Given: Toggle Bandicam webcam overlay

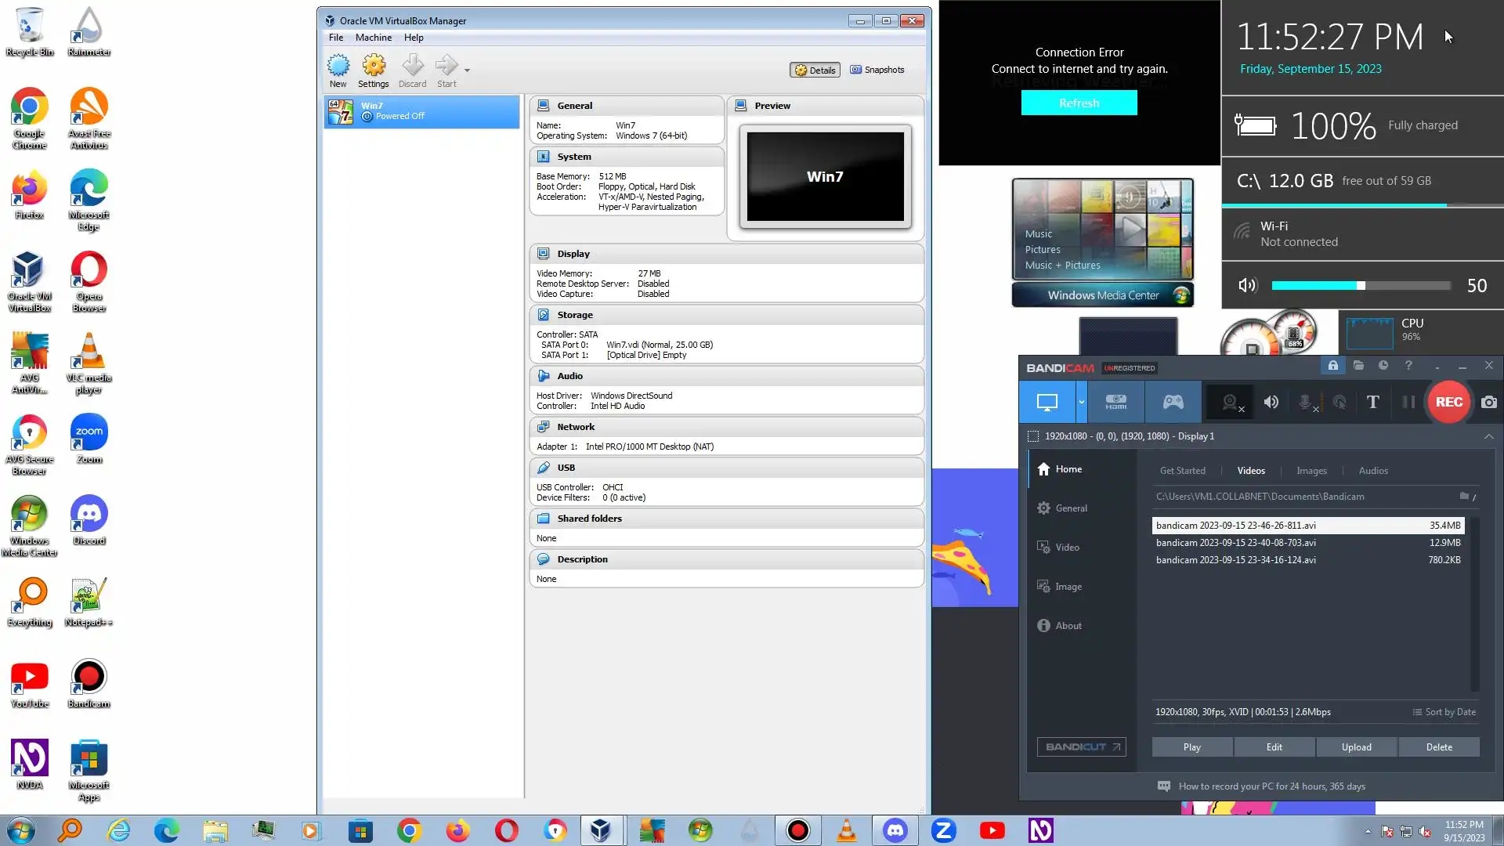Looking at the screenshot, I should (1231, 402).
